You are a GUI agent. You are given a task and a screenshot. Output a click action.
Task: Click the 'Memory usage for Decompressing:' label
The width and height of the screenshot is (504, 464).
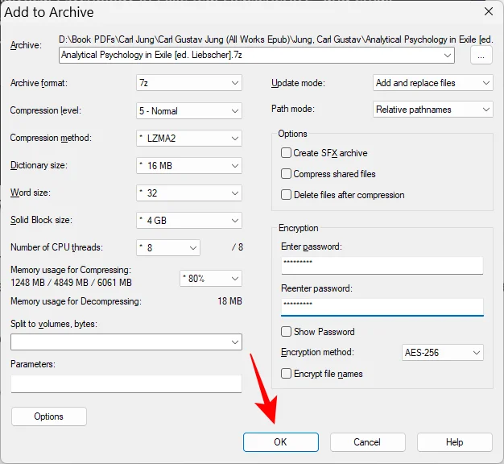[76, 301]
